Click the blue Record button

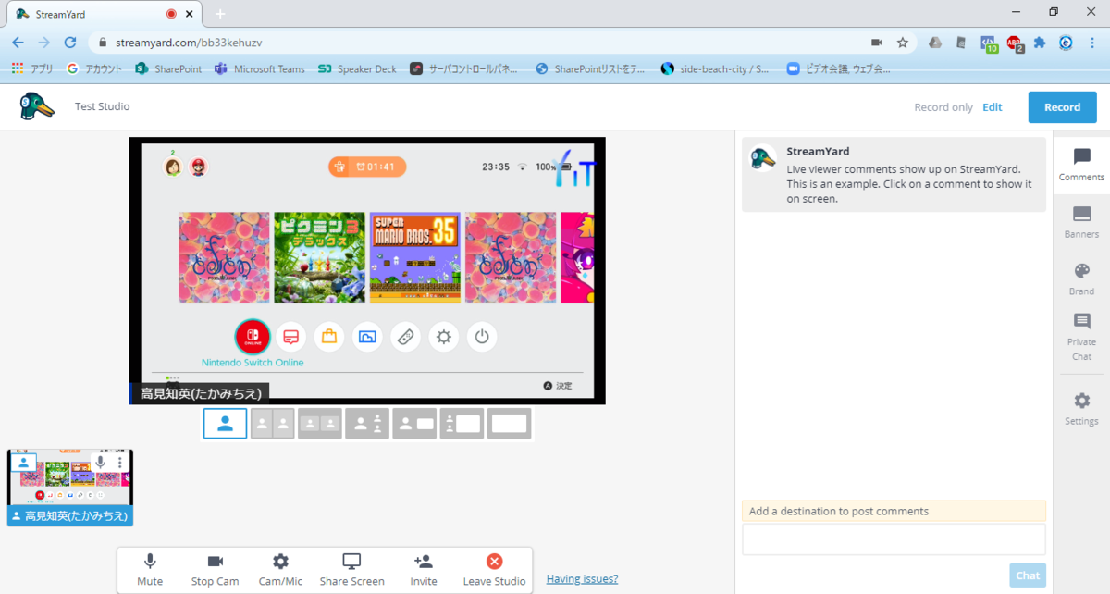pyautogui.click(x=1062, y=107)
